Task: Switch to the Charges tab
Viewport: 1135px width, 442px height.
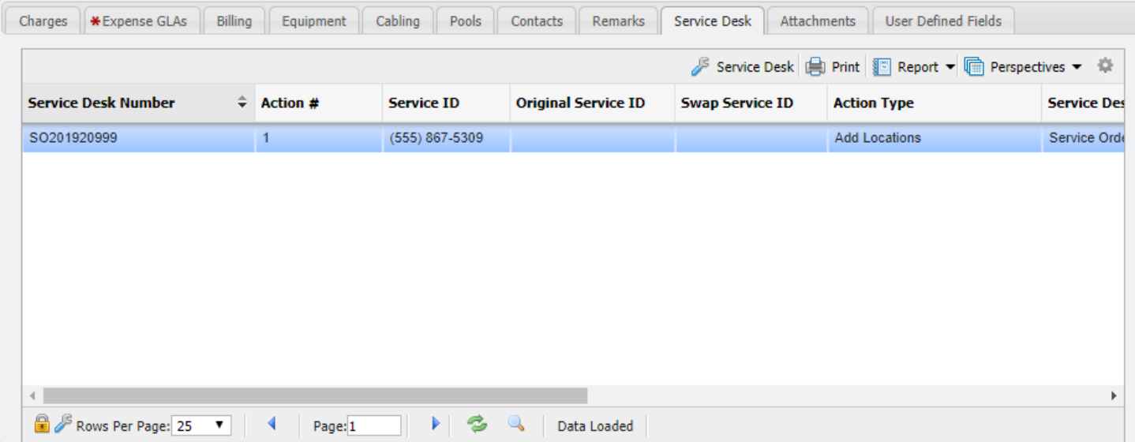Action: pyautogui.click(x=43, y=21)
